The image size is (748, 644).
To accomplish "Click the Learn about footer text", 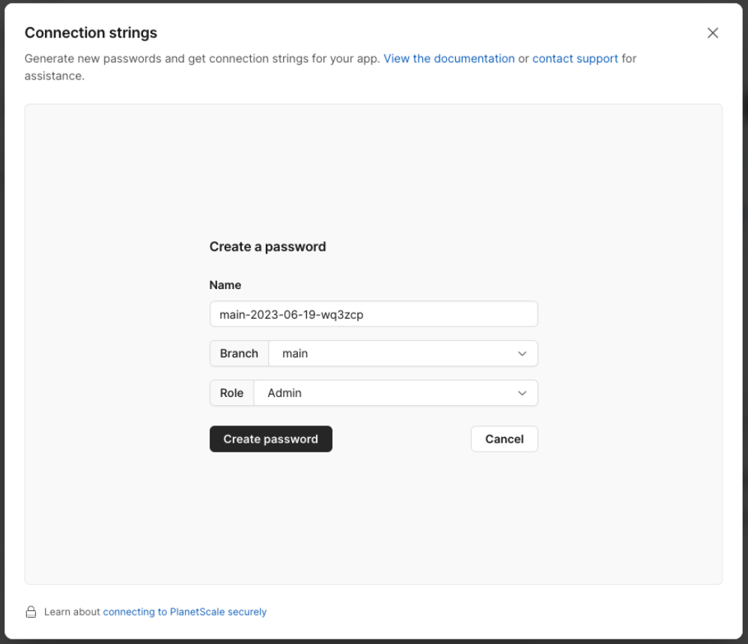I will pos(72,612).
